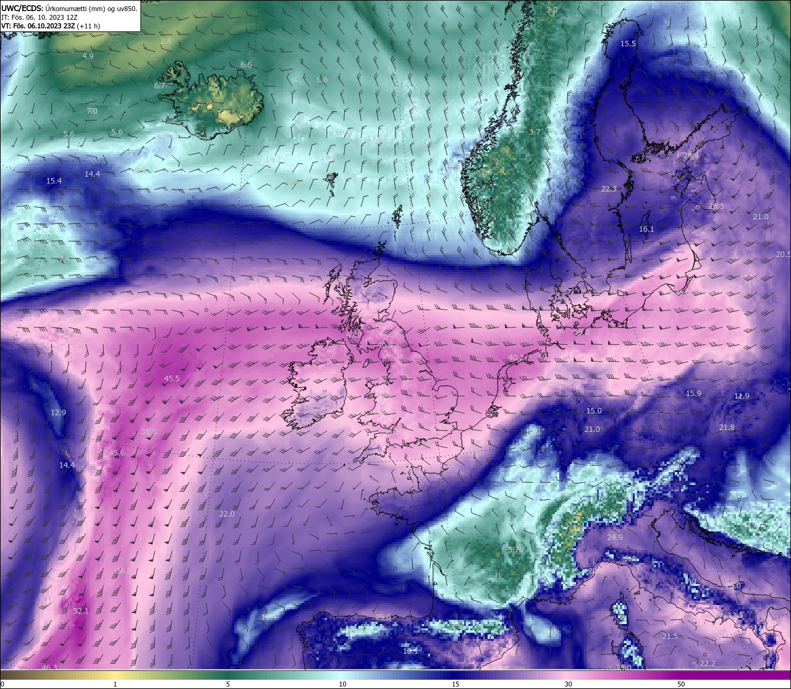Click the color bar tick labeled 1
The width and height of the screenshot is (791, 689).
115,684
